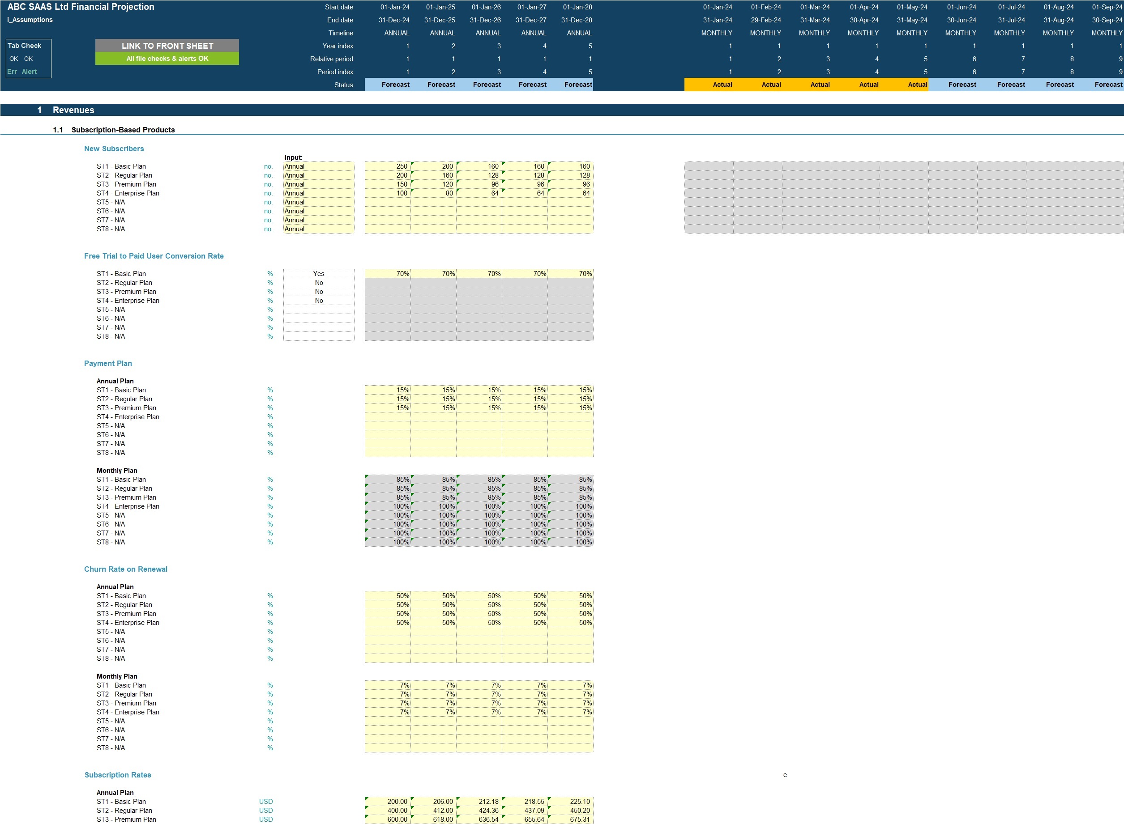This screenshot has height=824, width=1124.
Task: Open ST8 N/A new subscribers input dropdown
Action: tap(318, 229)
